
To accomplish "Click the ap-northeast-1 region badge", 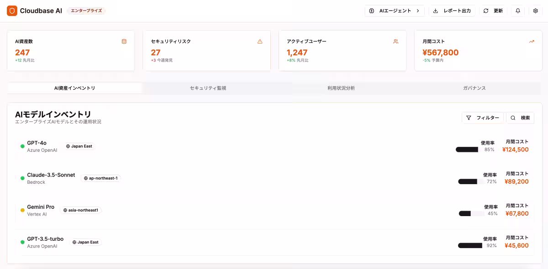I will pyautogui.click(x=100, y=178).
